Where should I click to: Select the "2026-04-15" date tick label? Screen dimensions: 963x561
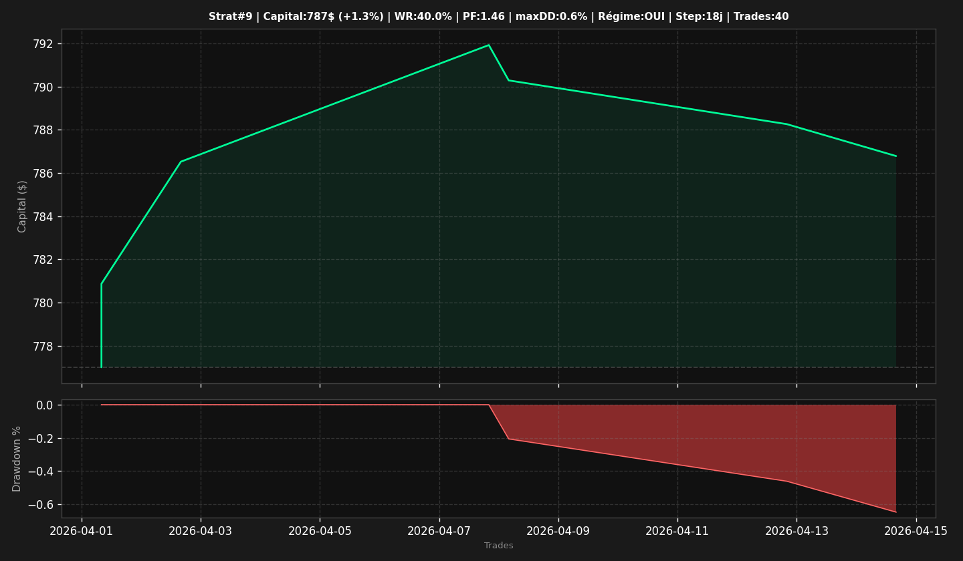916,531
